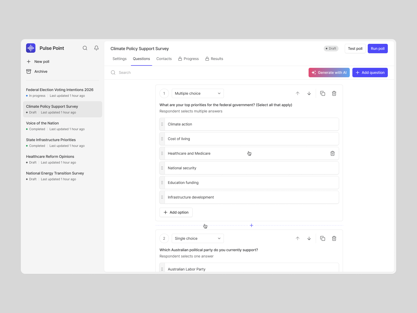
Task: Click 'Respondent selects multiple answers' description
Action: click(x=191, y=111)
